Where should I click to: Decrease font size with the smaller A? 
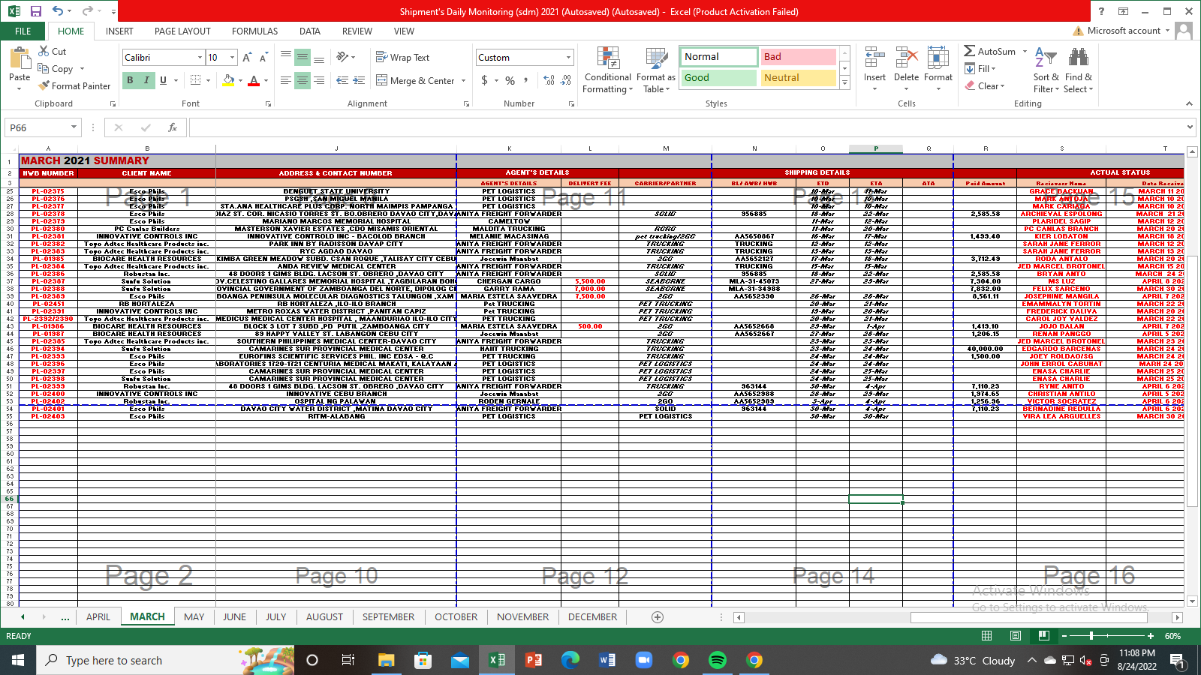pos(263,58)
